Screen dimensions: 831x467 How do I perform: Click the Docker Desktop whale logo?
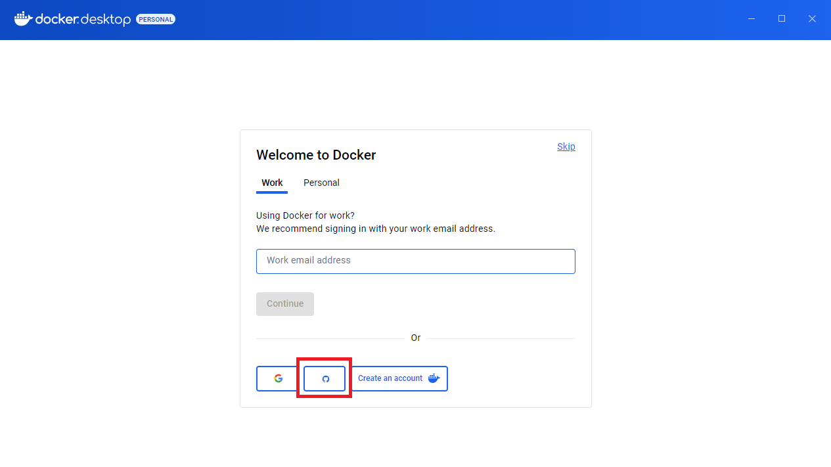[x=24, y=19]
